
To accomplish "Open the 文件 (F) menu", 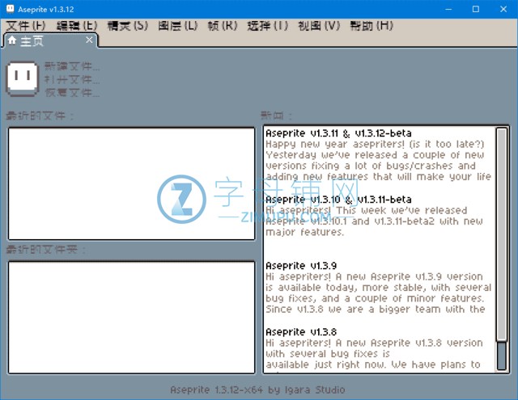I will pyautogui.click(x=25, y=26).
